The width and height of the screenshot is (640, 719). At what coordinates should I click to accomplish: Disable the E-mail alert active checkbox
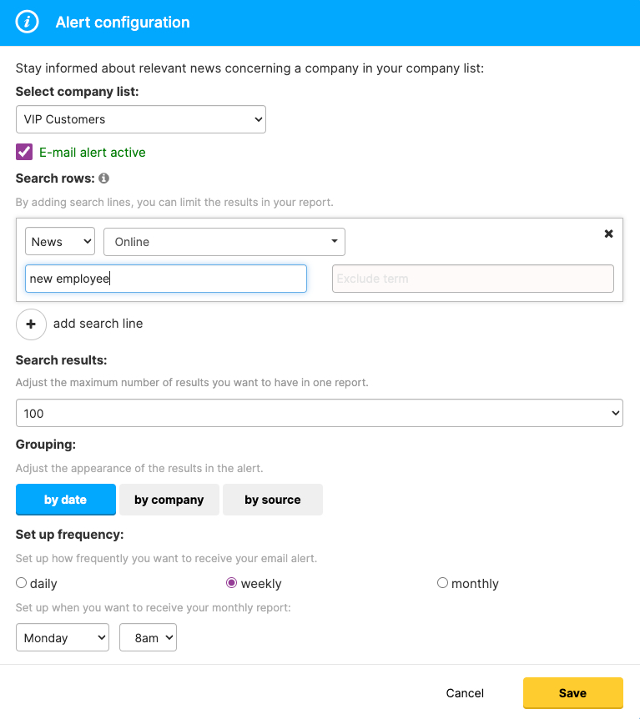[23, 152]
